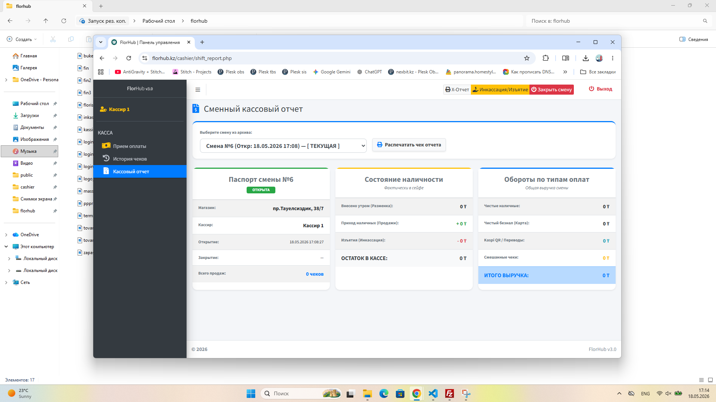Screen dimensions: 716x402
Task: Expand first Локальный диск in Explorer
Action: coord(9,259)
